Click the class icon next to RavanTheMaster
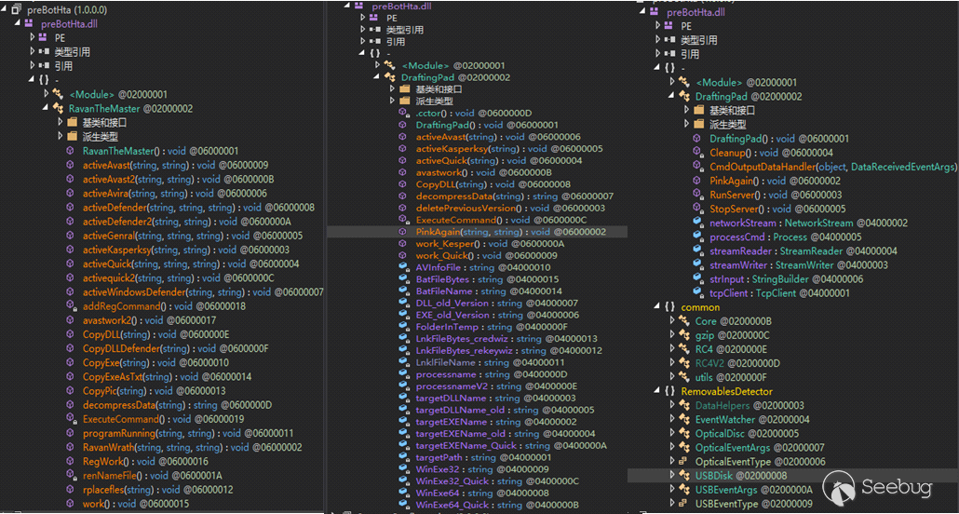Image resolution: width=959 pixels, height=514 pixels. coord(57,108)
